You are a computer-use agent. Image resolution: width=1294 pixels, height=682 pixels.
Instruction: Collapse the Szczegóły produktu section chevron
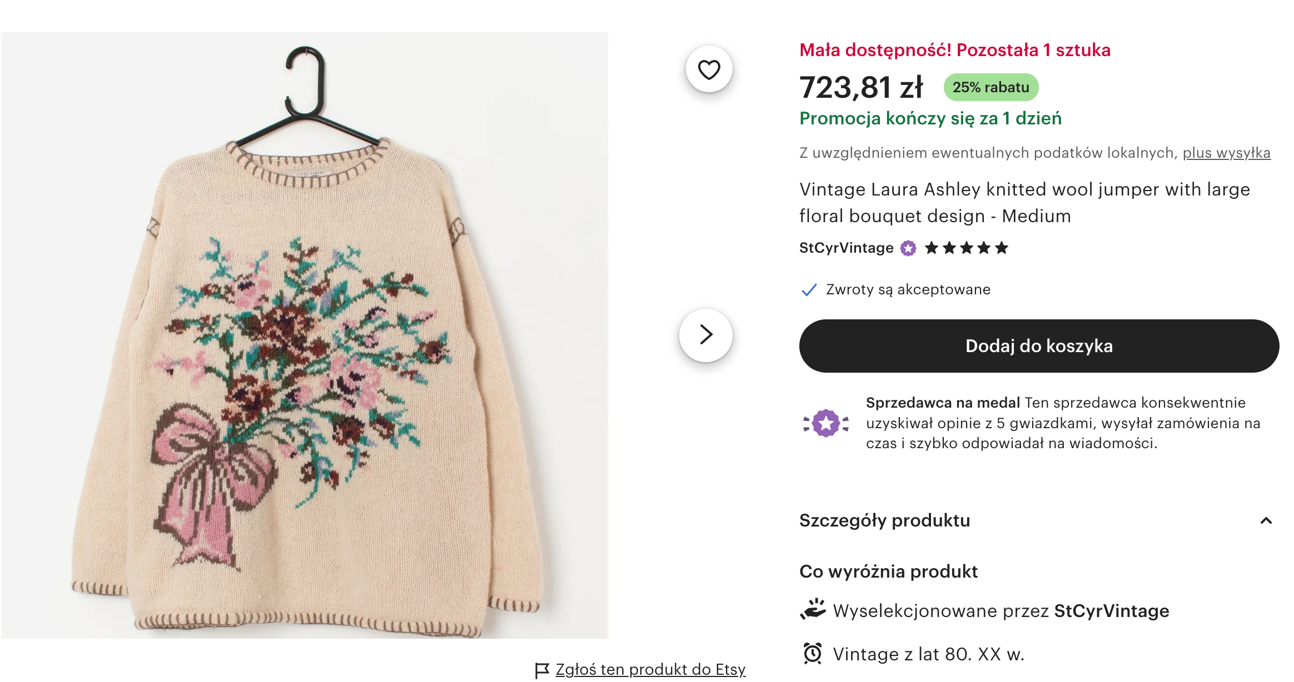coord(1266,520)
